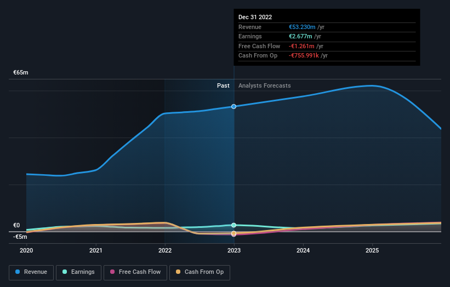Click the -€755.991k cash from op value
This screenshot has height=287, width=450.
304,56
